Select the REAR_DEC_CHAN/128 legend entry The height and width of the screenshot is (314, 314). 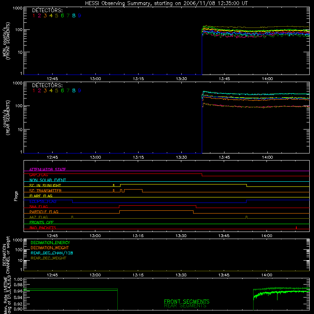click(52, 253)
